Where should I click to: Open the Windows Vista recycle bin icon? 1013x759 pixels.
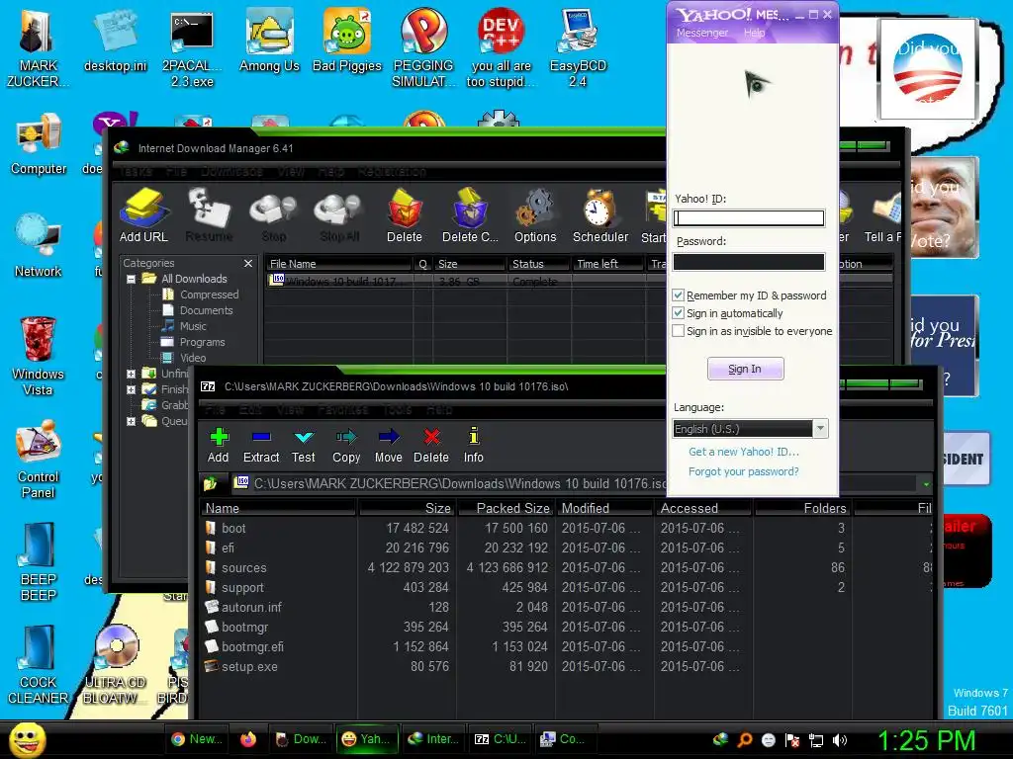click(39, 340)
